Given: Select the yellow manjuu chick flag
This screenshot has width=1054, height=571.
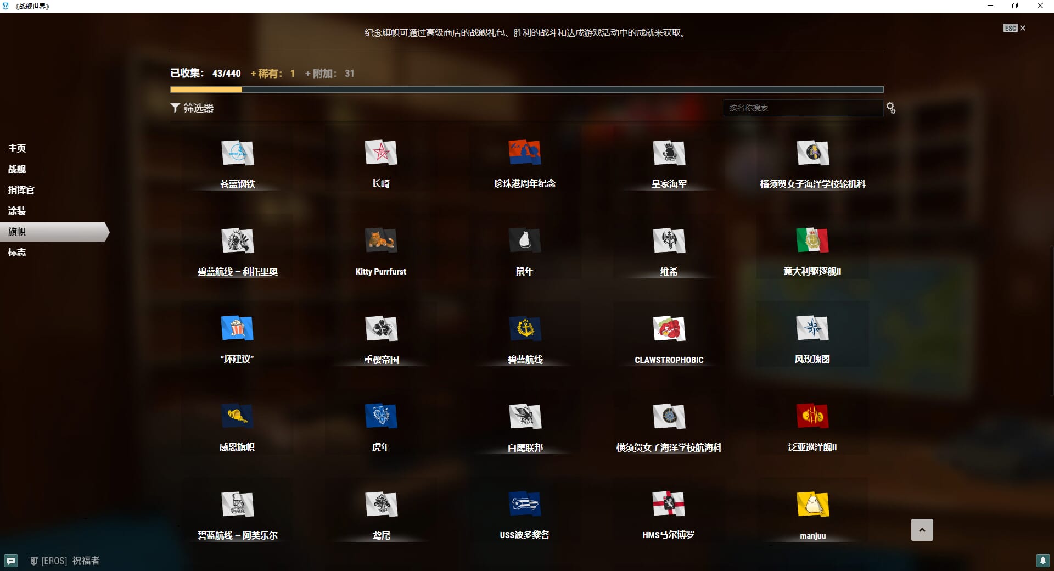Looking at the screenshot, I should click(812, 505).
